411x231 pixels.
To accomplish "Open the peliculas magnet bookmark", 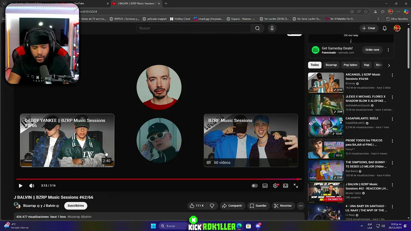I will click(154, 19).
